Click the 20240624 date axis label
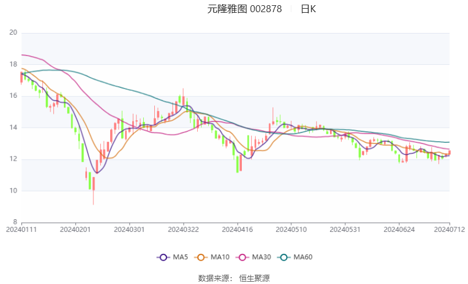Image resolution: width=468 pixels, height=284 pixels. click(x=399, y=230)
